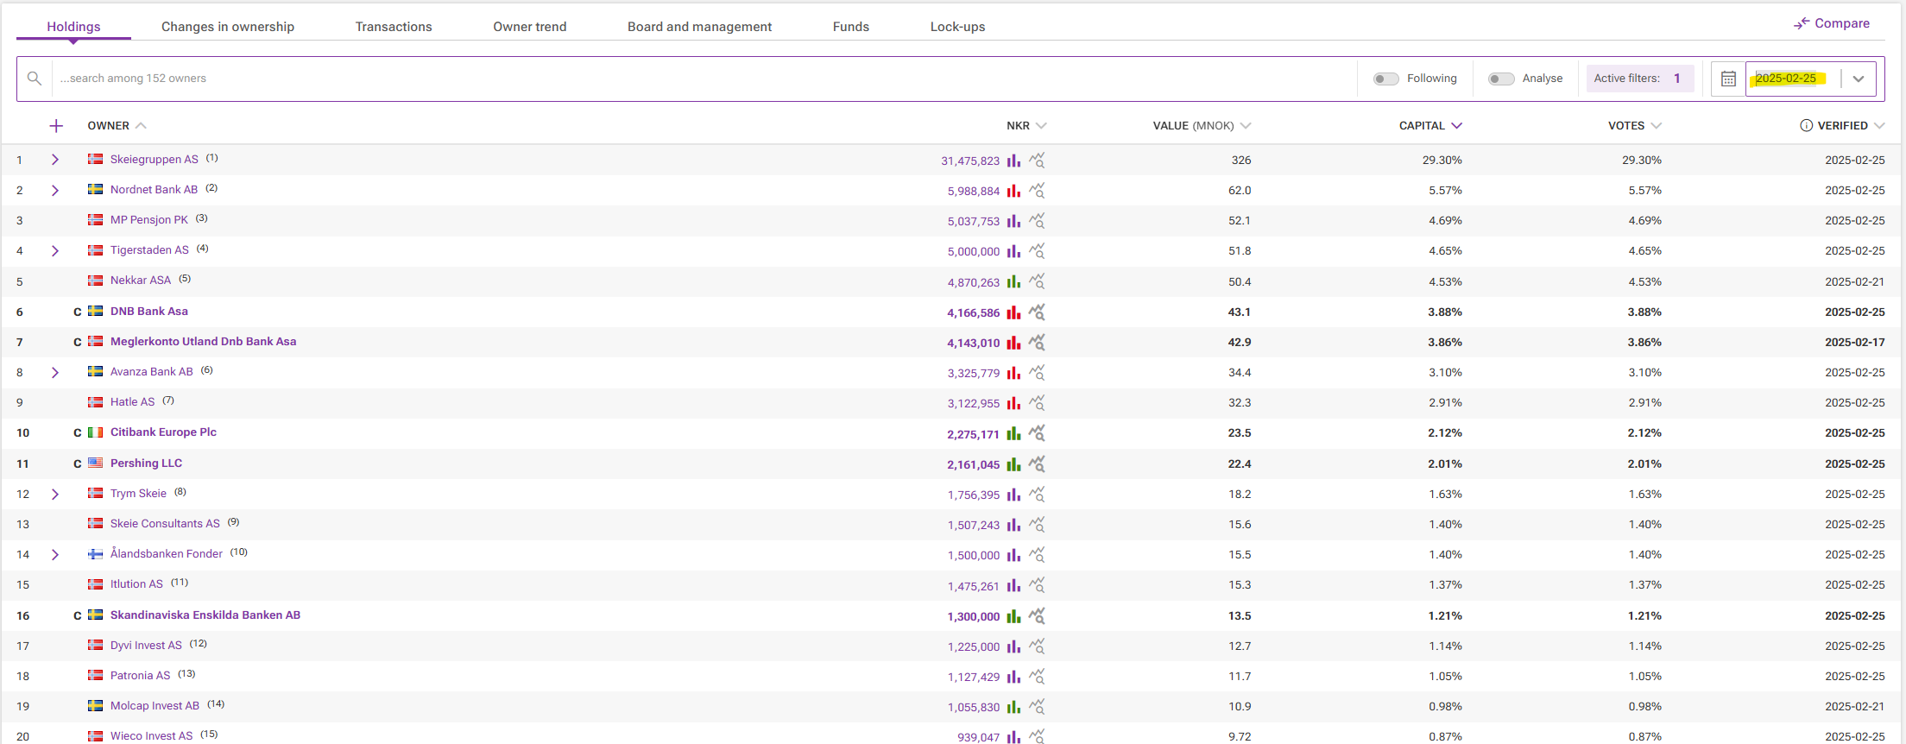Open the MP Pensjon PK owner link

[148, 220]
